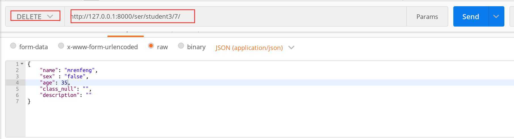Select the raw body option
This screenshot has width=514, height=139.
(x=151, y=46)
